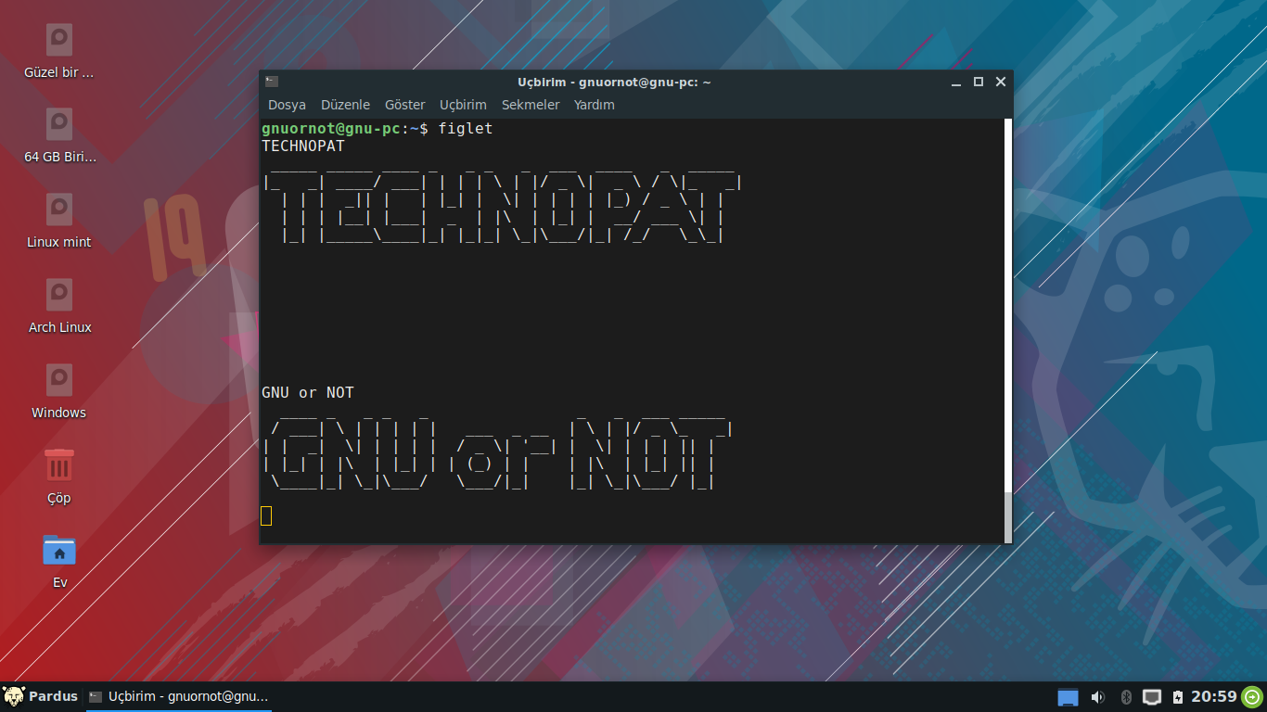Click the 'GNU or NOT' input line

pos(308,393)
